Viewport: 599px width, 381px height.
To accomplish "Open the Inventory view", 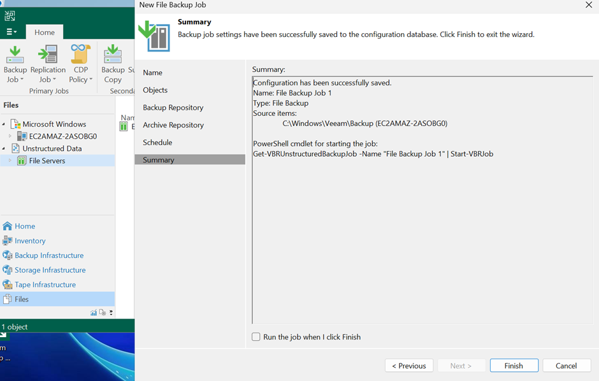I will (x=30, y=241).
